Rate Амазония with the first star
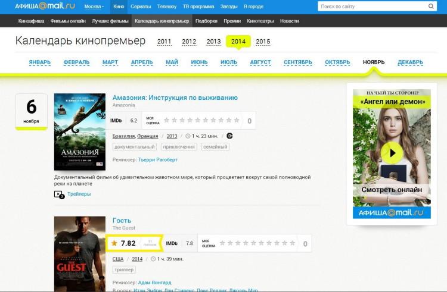 167,120
